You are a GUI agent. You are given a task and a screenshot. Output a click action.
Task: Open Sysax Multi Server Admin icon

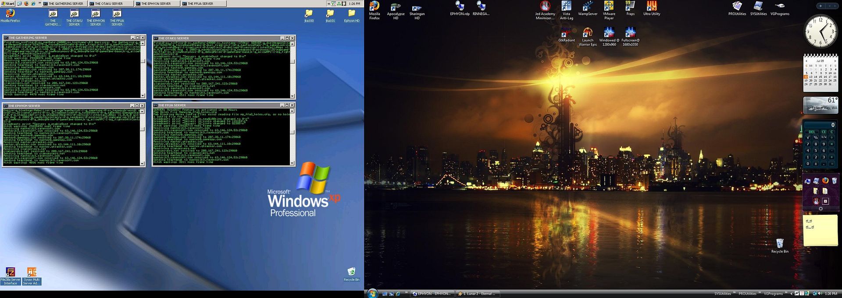click(x=32, y=277)
